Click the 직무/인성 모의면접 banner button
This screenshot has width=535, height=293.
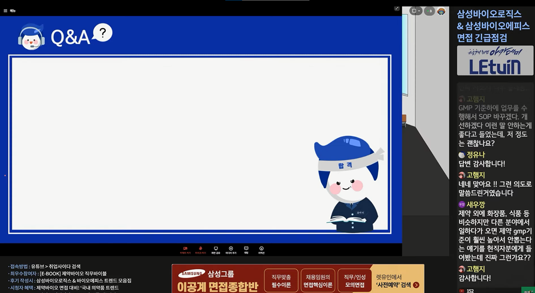[354, 281]
